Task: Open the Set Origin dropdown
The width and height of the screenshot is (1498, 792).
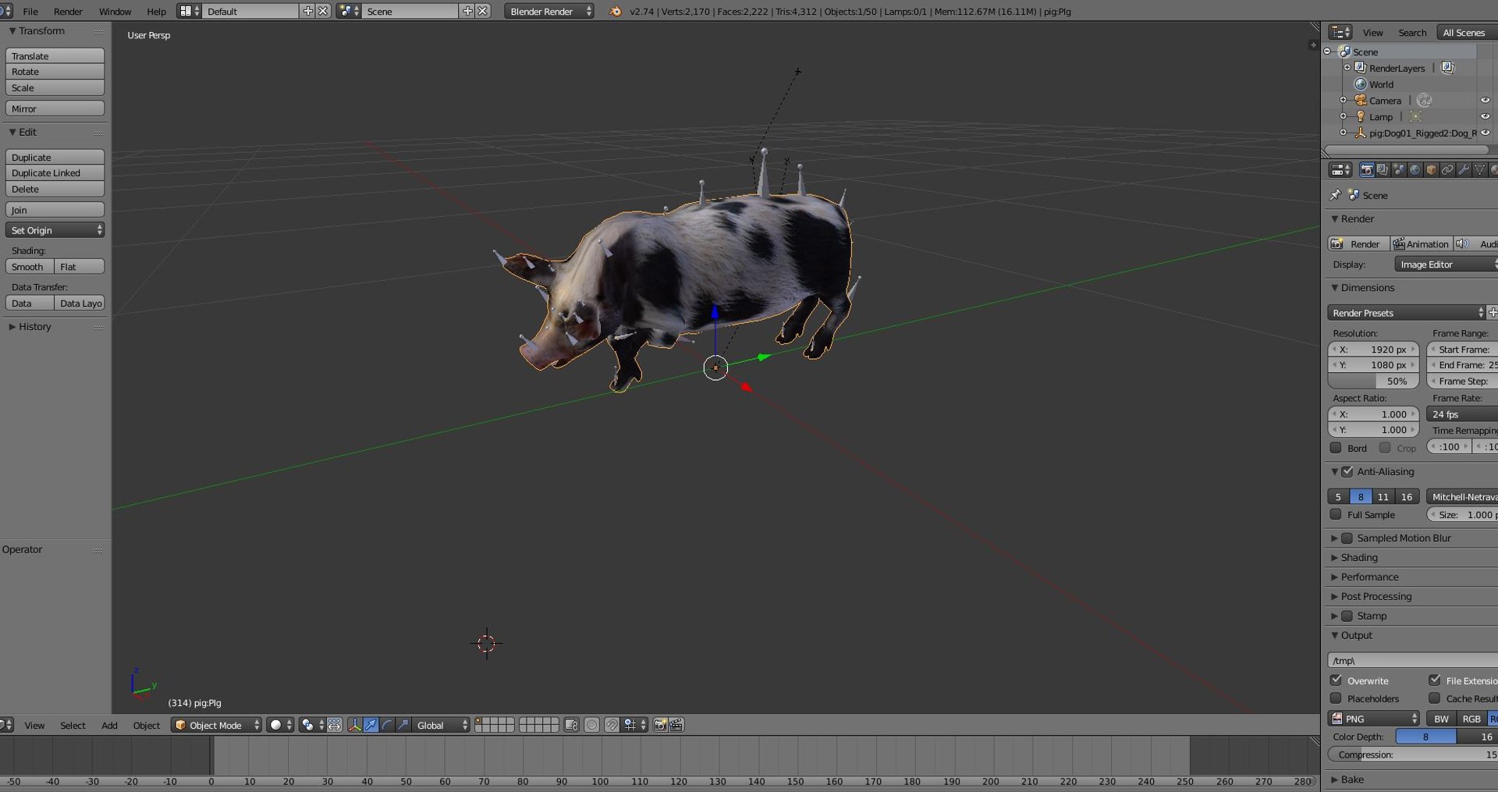Action: pos(55,230)
